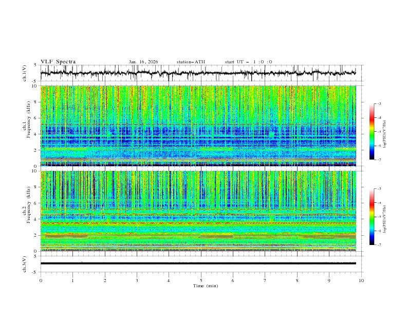Click the log(PSD) label beside ch.2 colorbar
This screenshot has width=407, height=315.
pos(384,219)
